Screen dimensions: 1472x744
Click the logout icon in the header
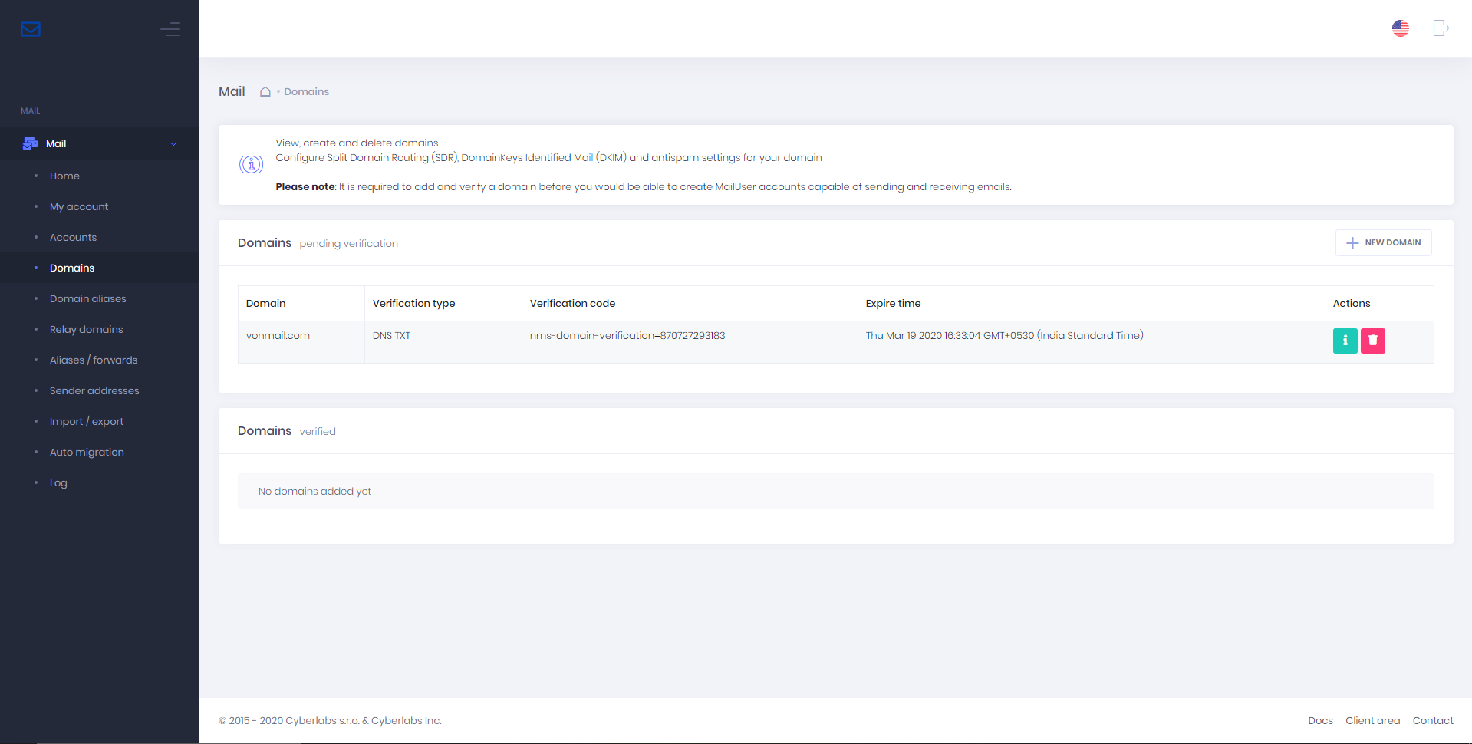pyautogui.click(x=1441, y=28)
